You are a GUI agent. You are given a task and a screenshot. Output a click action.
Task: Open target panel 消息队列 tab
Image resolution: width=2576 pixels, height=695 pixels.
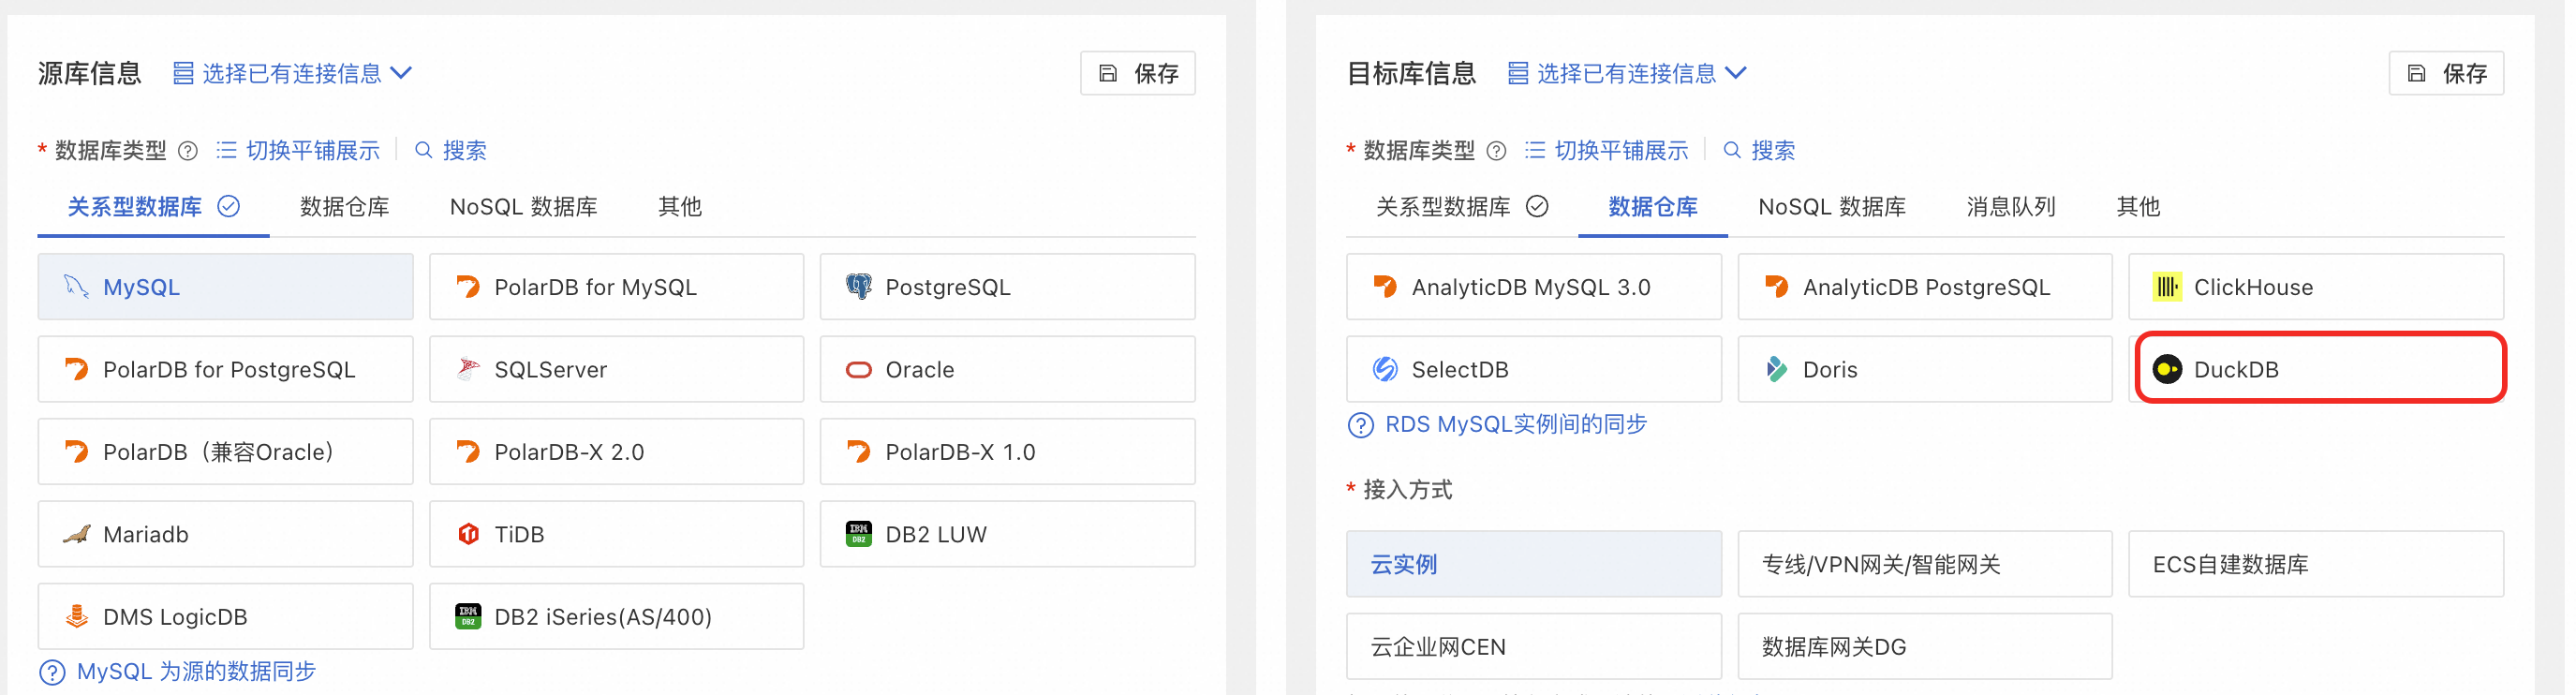(x=2010, y=207)
